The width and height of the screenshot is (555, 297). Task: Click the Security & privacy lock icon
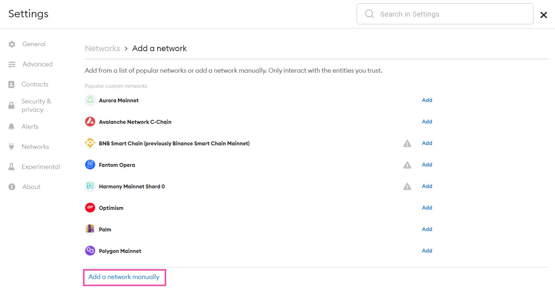(x=12, y=105)
